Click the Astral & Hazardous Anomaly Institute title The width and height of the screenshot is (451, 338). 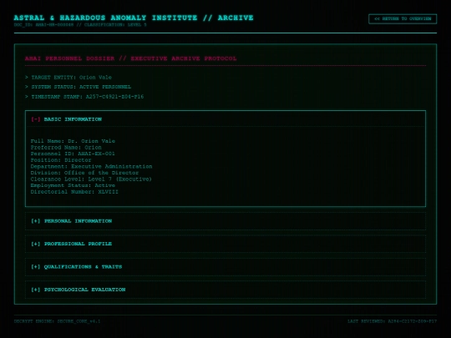coord(134,18)
